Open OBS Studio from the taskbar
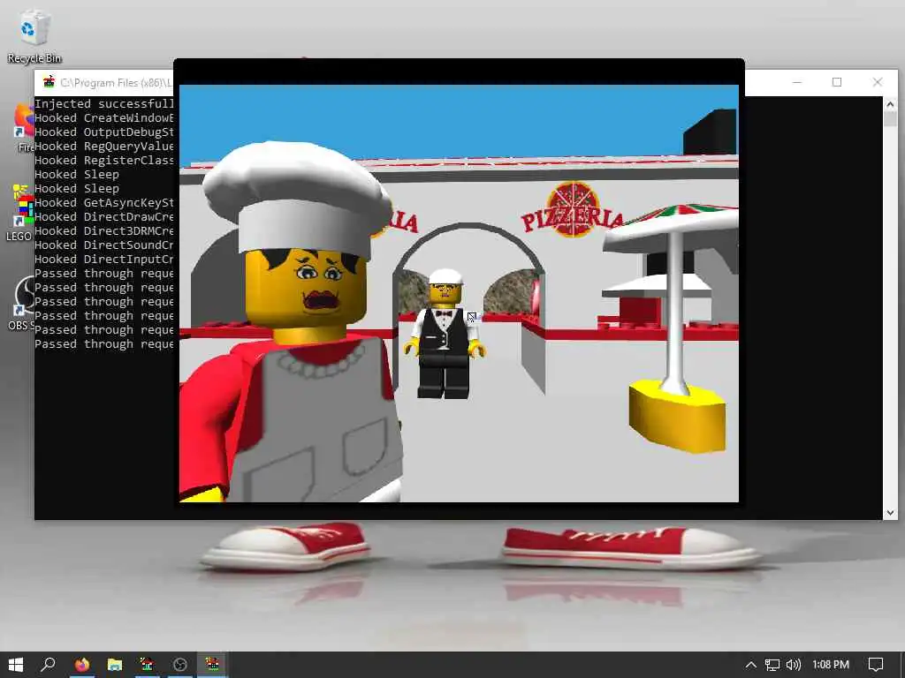Image resolution: width=905 pixels, height=678 pixels. 179,665
